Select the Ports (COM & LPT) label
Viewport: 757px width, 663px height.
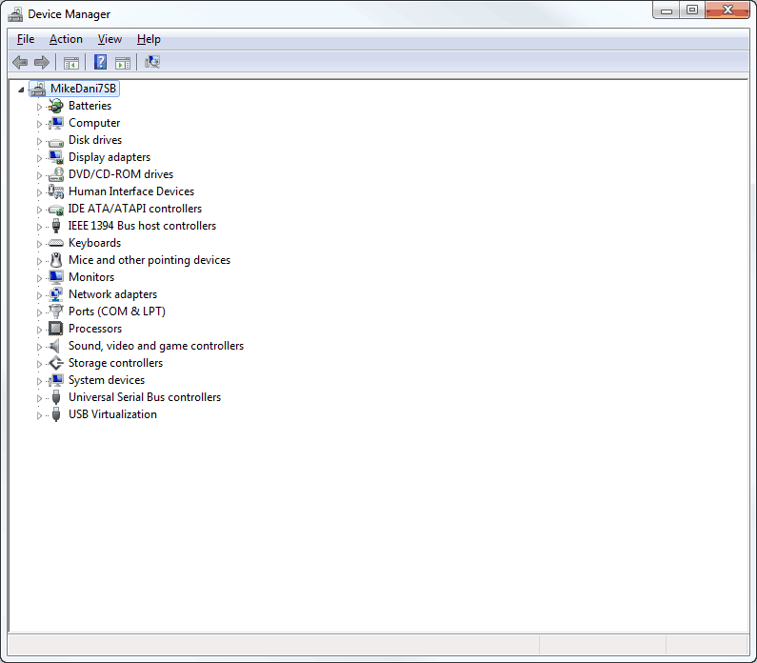(x=117, y=311)
